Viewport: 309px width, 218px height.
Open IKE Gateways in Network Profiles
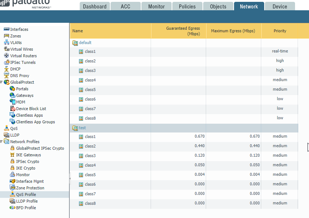point(28,155)
